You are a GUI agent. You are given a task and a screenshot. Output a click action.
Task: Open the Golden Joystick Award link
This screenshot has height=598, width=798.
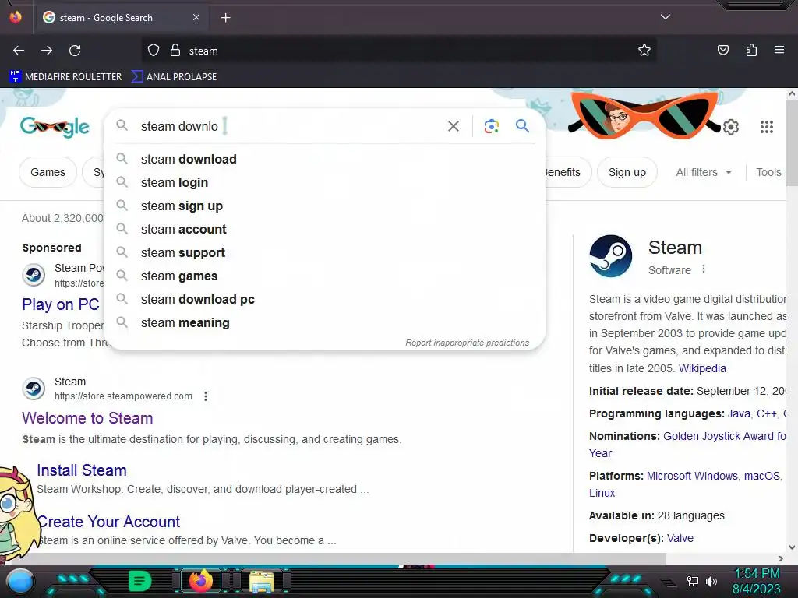click(725, 436)
